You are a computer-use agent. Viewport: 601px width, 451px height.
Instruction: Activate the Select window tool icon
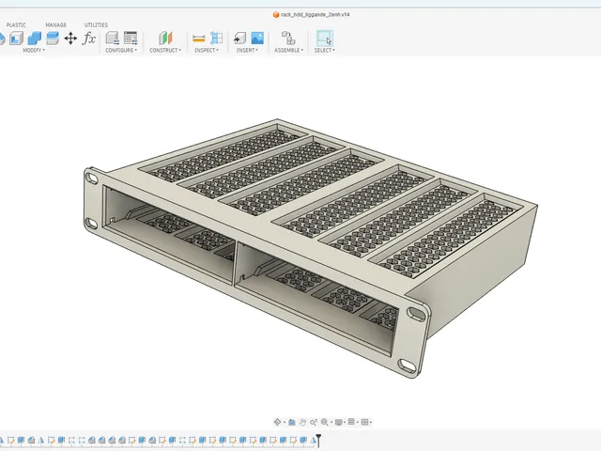click(x=324, y=39)
